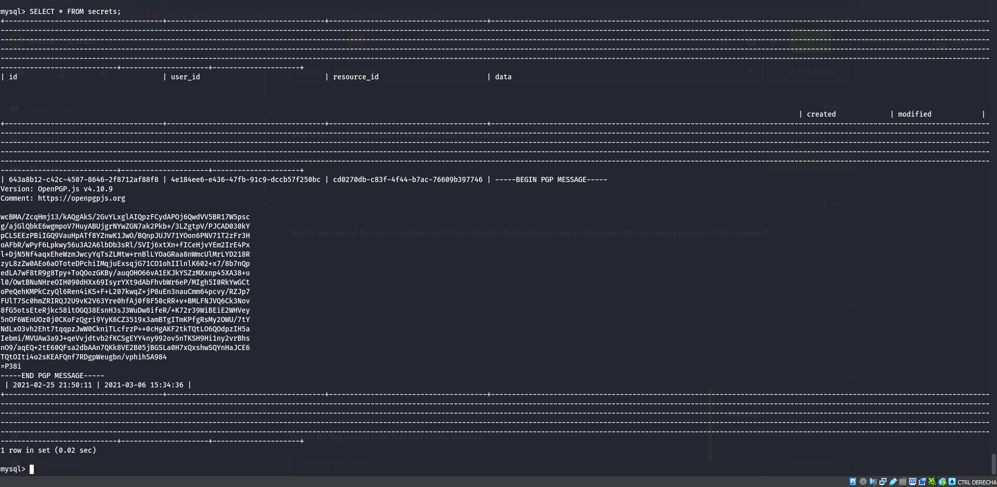This screenshot has width=997, height=487.
Task: Click the green CPU processor status icon
Action: [932, 482]
